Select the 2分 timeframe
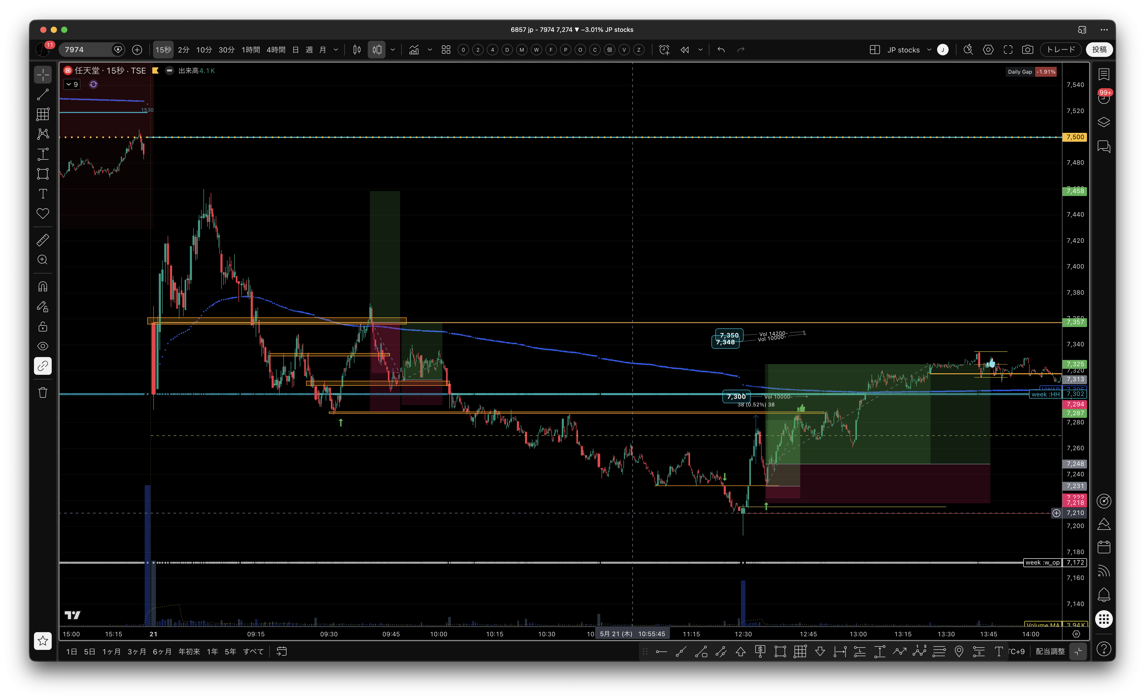Screen dimensions: 1145x700 pos(184,50)
